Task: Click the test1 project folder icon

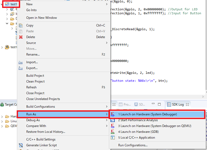Action: pos(7,4)
